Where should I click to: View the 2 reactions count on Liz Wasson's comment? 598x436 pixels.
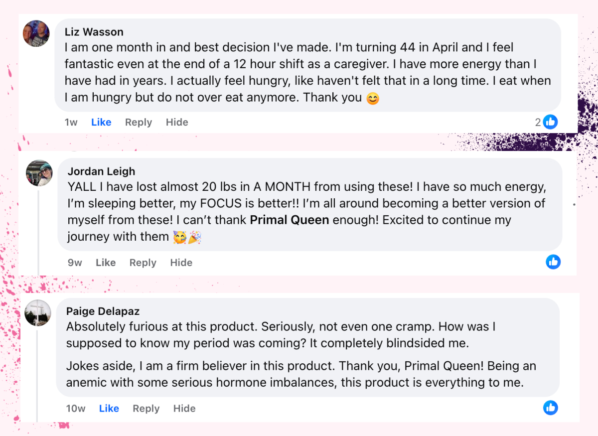539,122
